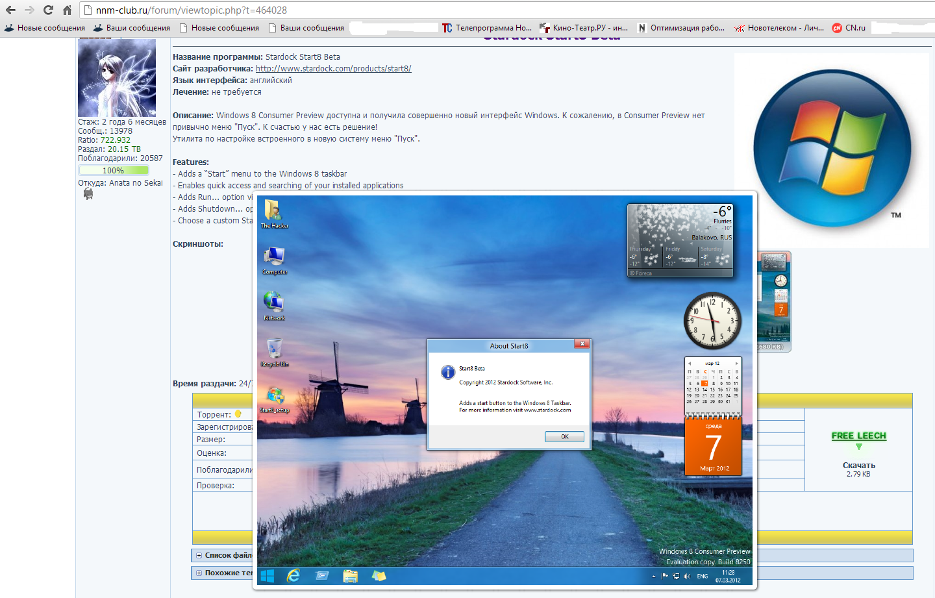Click the small icon below Откуда
Image resolution: width=935 pixels, height=598 pixels.
coord(88,193)
